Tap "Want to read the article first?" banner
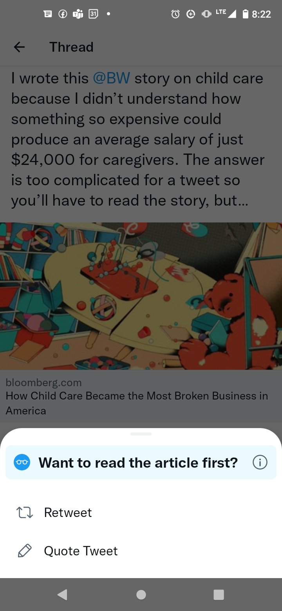Viewport: 282px width, 611px height. [x=138, y=463]
